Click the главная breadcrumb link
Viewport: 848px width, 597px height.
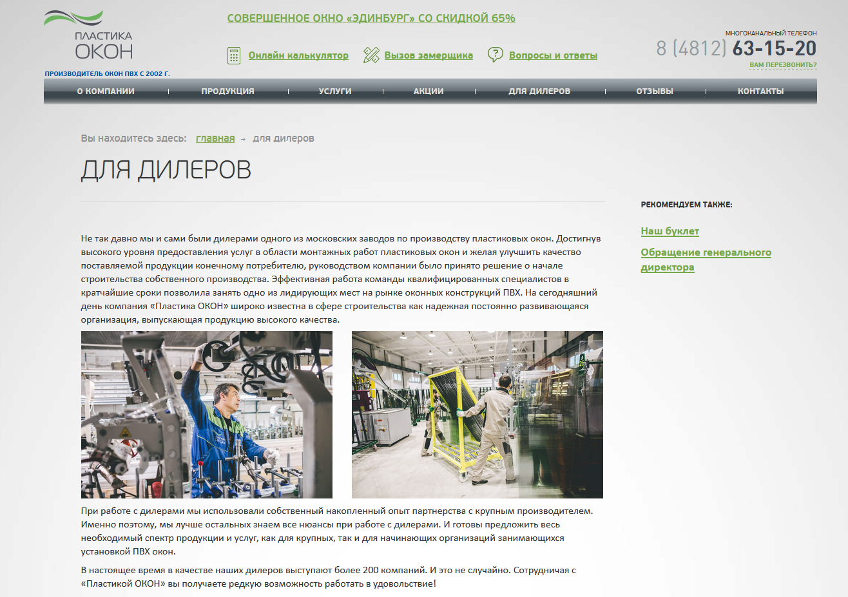coord(215,138)
